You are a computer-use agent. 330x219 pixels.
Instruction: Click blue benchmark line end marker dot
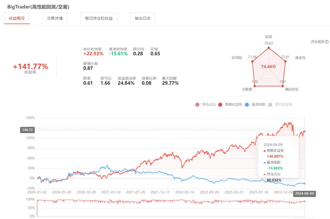(305, 183)
